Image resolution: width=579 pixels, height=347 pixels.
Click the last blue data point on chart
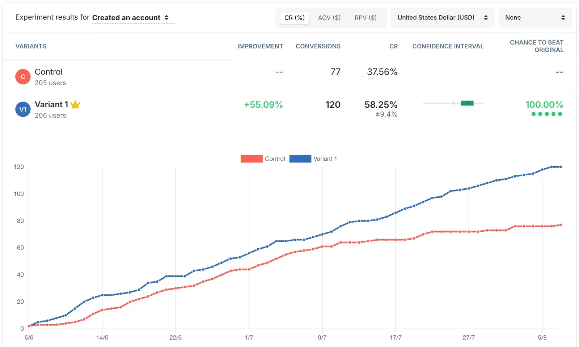(561, 167)
